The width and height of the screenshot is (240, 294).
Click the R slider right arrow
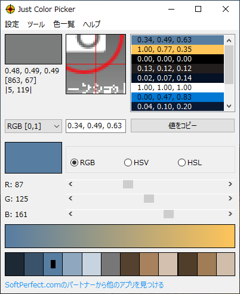pyautogui.click(x=230, y=184)
